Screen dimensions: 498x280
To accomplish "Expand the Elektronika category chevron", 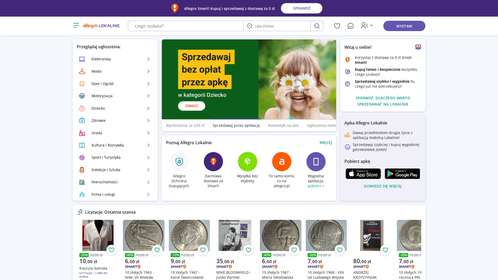I will (x=148, y=59).
